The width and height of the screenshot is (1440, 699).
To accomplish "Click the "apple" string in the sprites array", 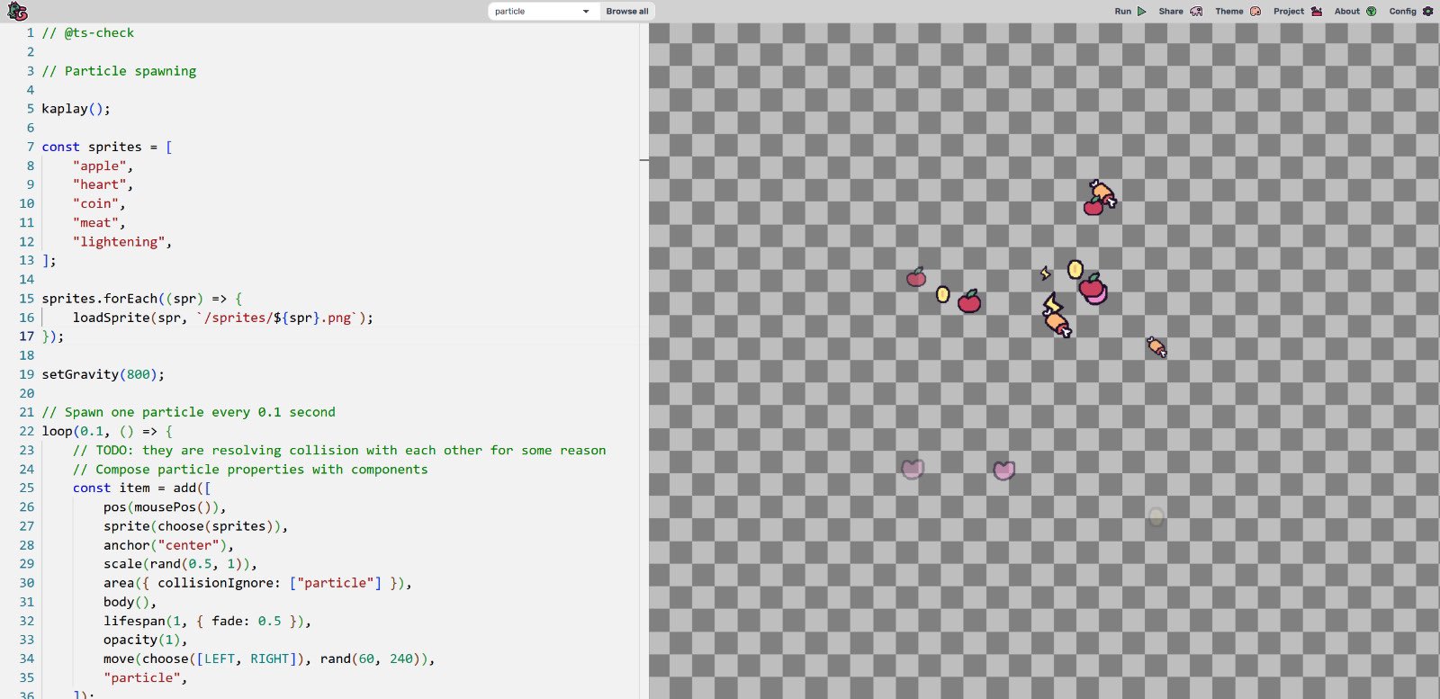I will point(99,166).
